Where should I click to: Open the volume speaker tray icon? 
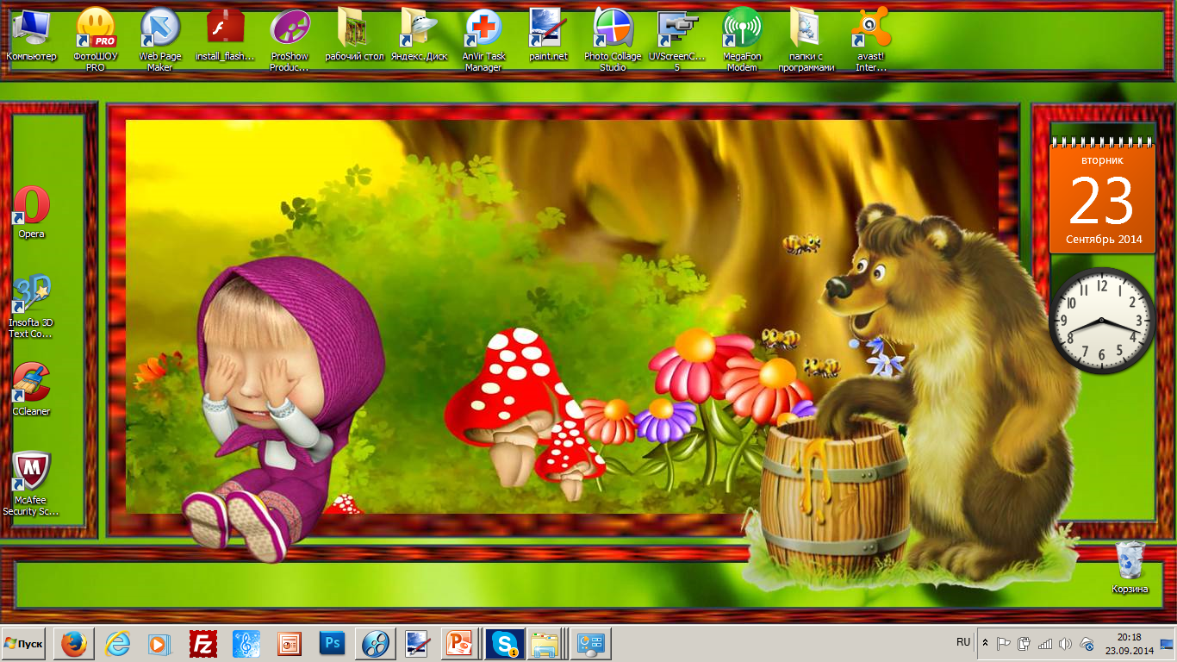coord(1065,644)
